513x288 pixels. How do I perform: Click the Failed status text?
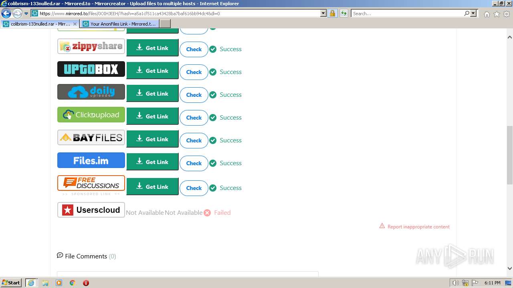(222, 213)
